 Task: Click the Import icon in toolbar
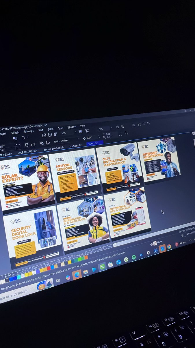pos(44,135)
